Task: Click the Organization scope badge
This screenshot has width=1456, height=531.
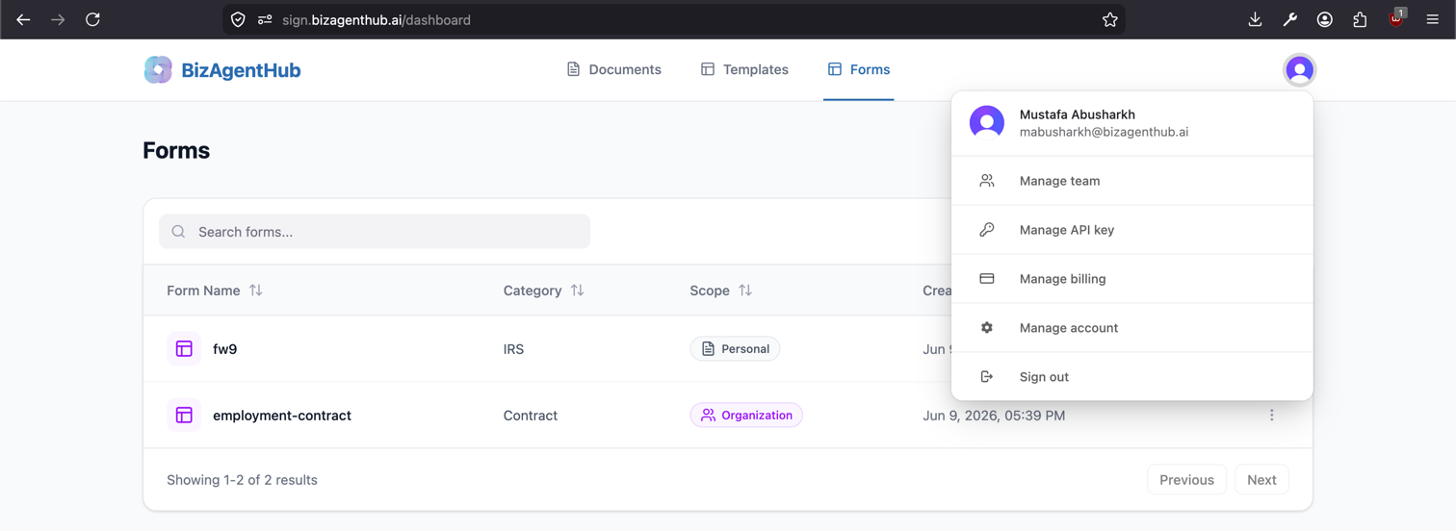Action: pos(746,416)
